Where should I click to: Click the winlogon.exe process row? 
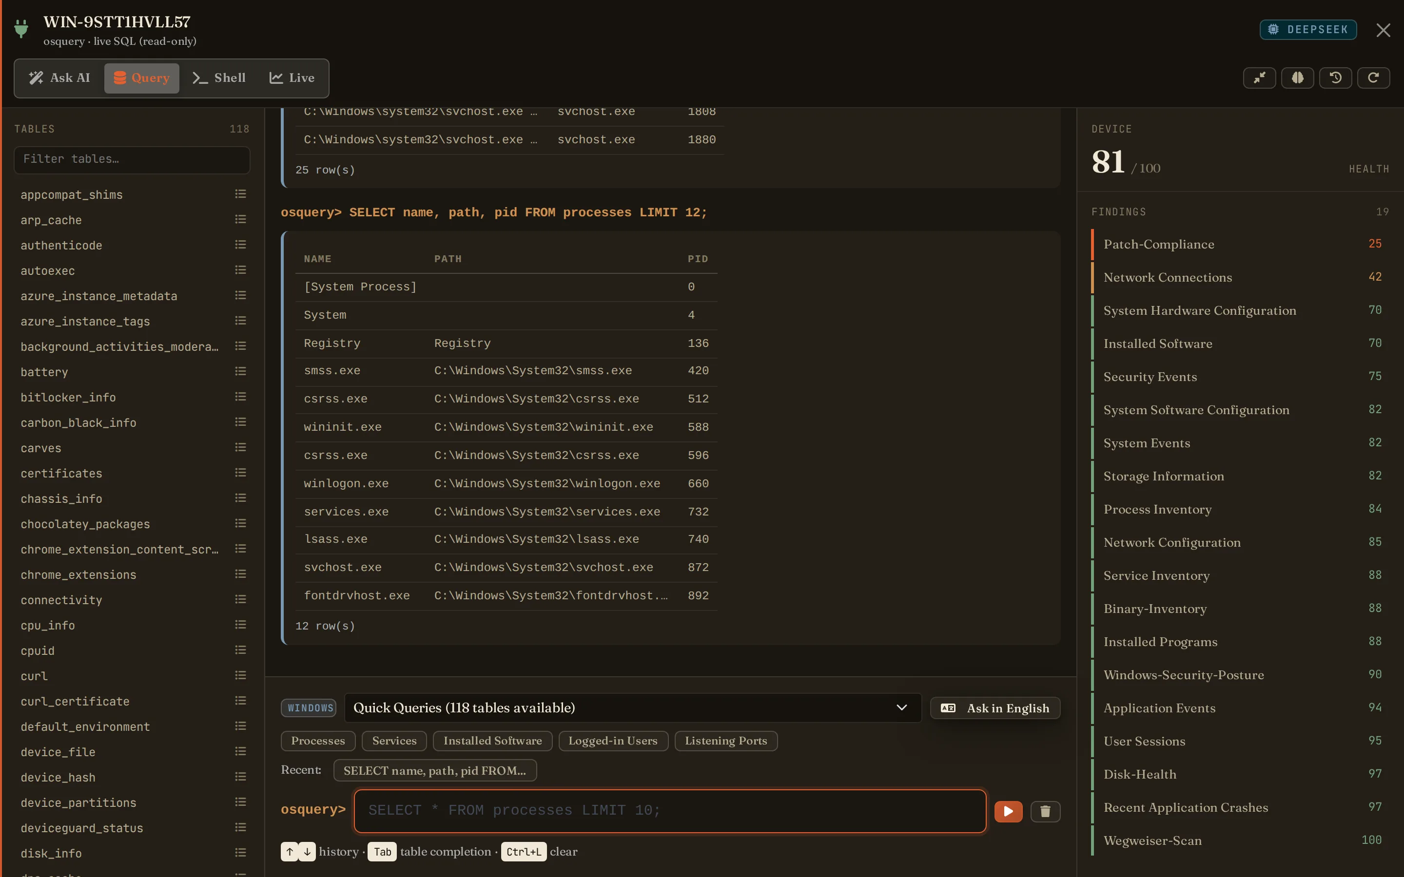tap(507, 484)
